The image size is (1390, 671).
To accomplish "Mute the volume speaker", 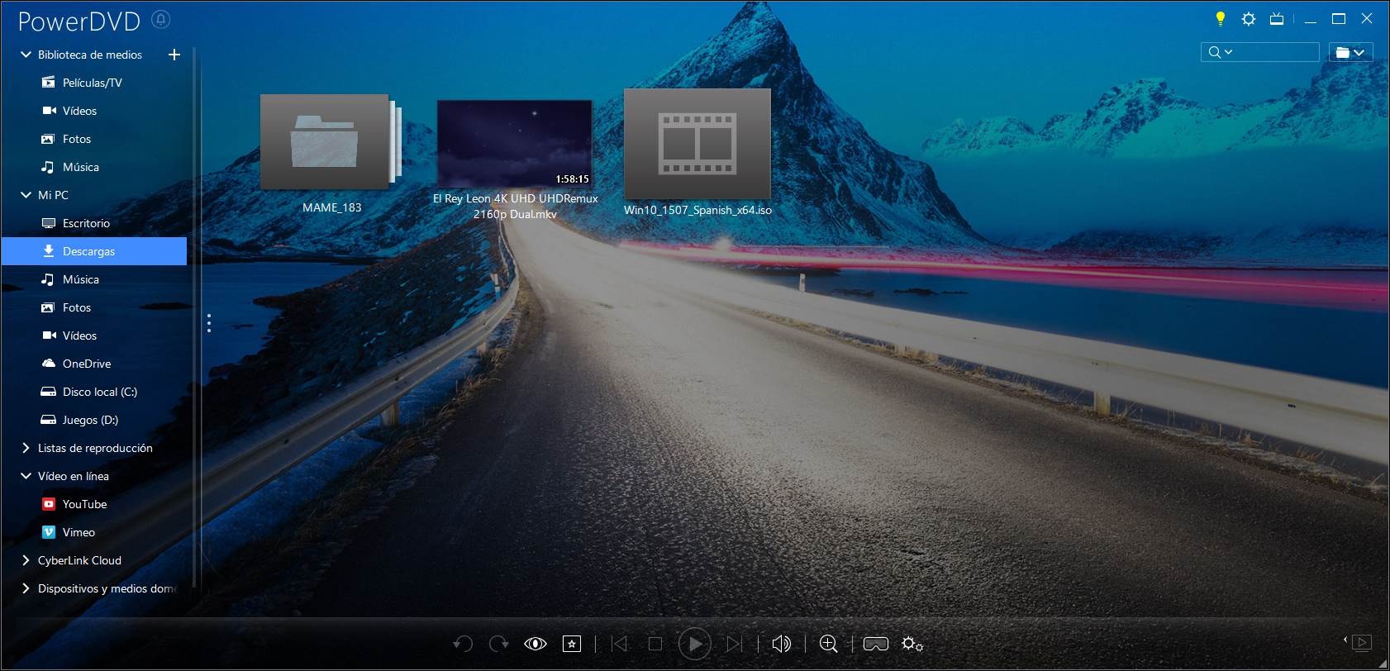I will 781,644.
